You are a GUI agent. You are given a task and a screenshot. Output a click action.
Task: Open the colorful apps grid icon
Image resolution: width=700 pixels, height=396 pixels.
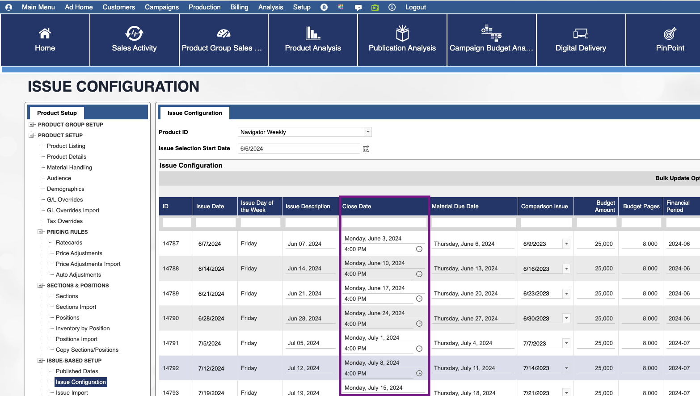341,7
